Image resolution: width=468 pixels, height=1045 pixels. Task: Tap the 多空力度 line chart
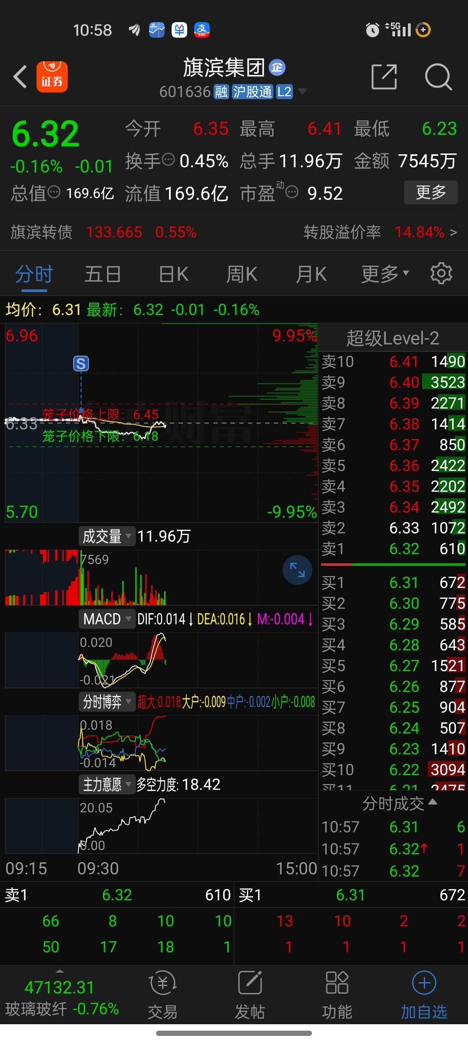click(161, 825)
